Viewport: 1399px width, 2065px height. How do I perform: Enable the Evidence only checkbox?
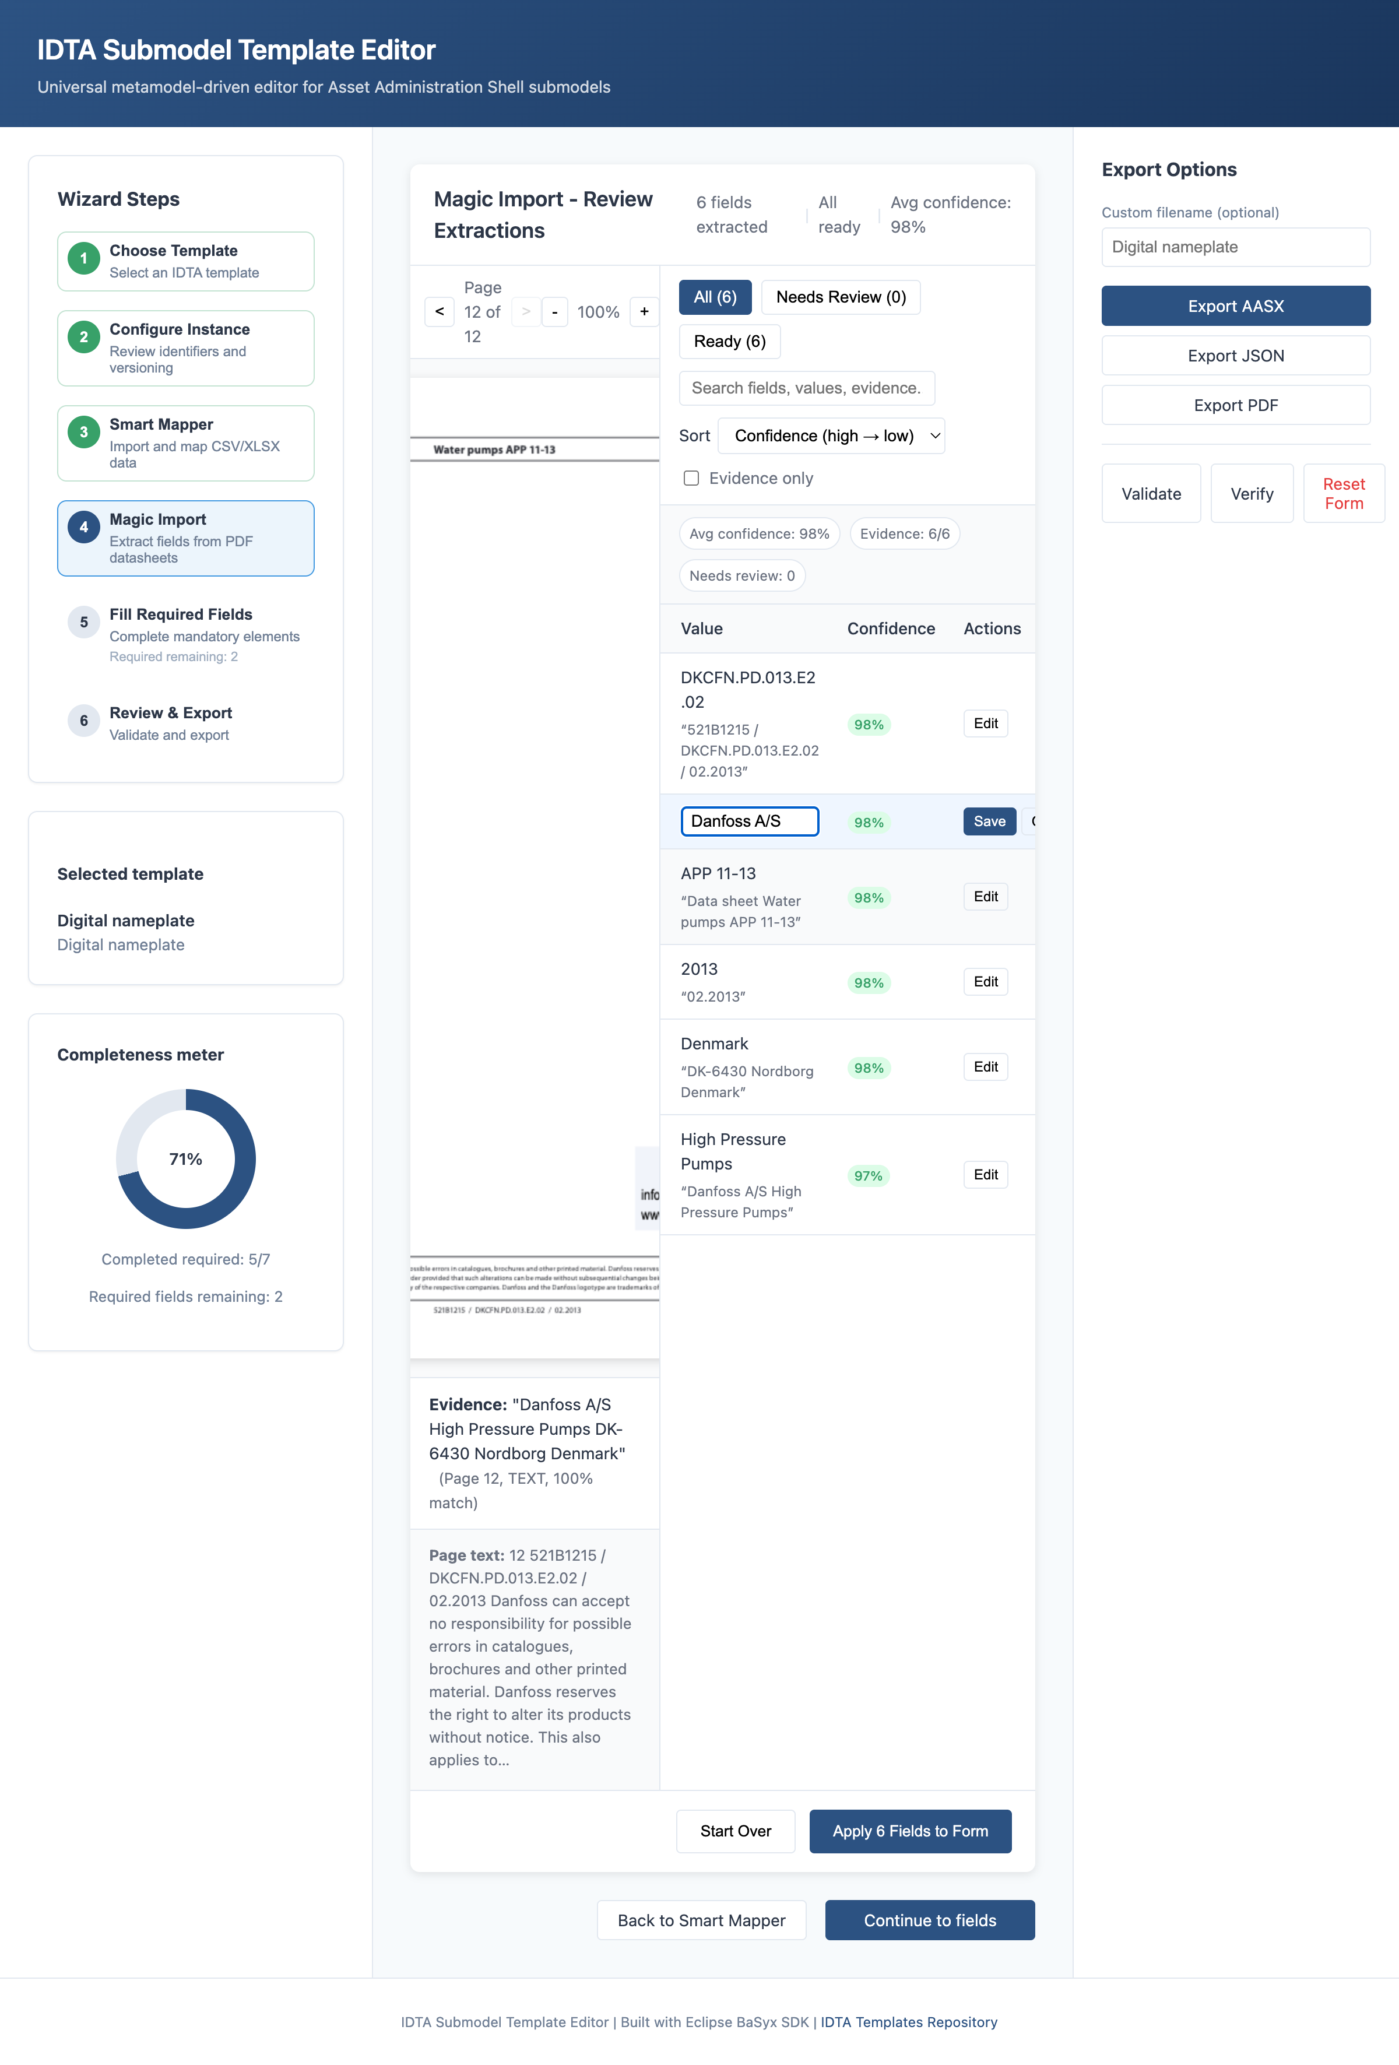tap(691, 478)
